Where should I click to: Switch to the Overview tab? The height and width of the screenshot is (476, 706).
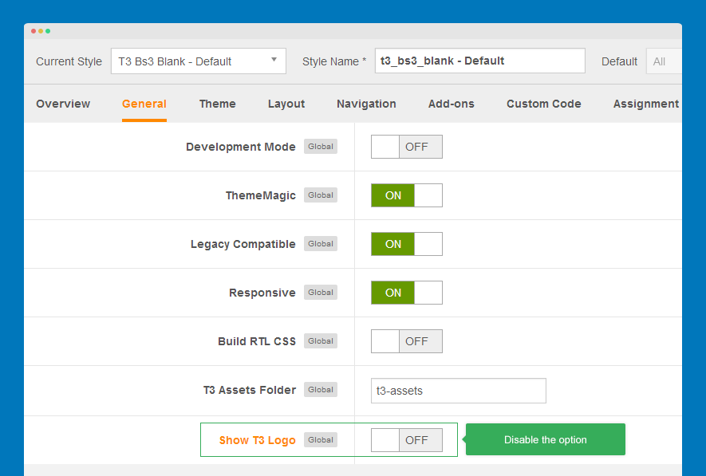coord(63,104)
